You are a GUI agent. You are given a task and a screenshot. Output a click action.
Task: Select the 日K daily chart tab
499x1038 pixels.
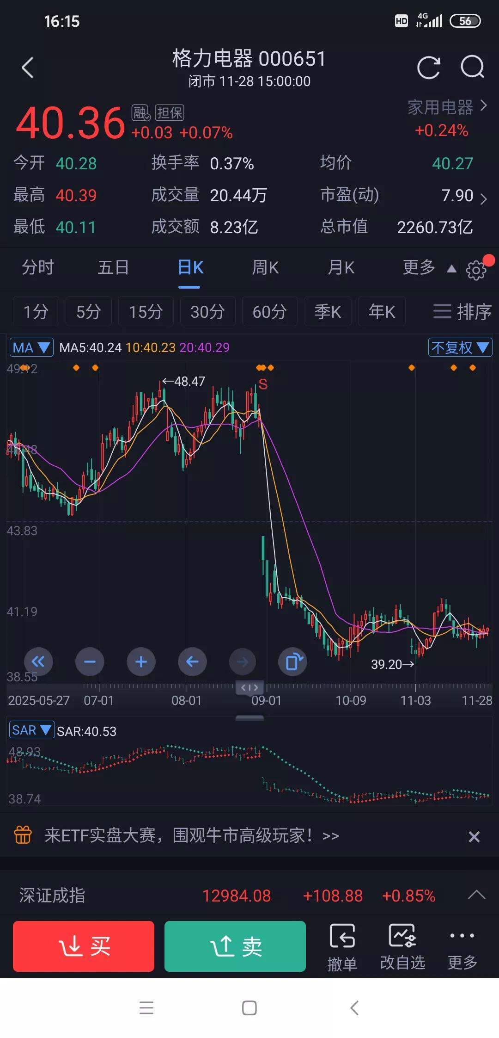click(x=190, y=267)
